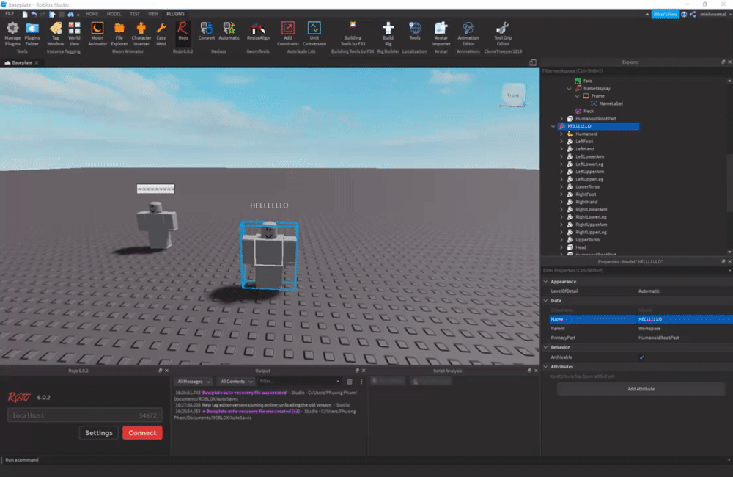Select the Easy Weld tool
Viewport: 733px width, 477px height.
(x=161, y=34)
